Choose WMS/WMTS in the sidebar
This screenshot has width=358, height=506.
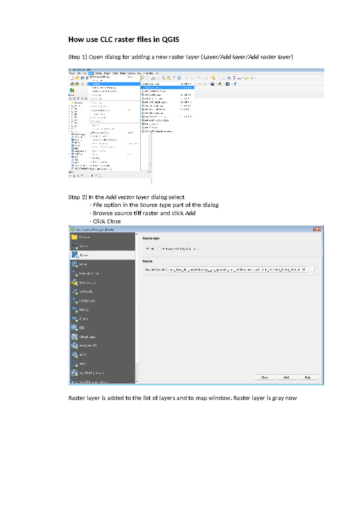[103, 345]
